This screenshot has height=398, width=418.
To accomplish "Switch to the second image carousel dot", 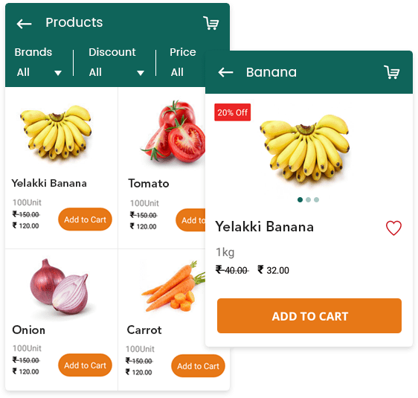I will [x=308, y=199].
